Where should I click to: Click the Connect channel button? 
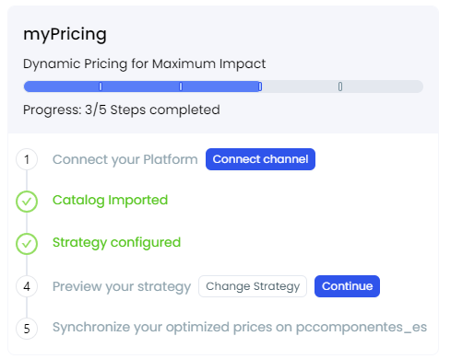[x=260, y=159]
